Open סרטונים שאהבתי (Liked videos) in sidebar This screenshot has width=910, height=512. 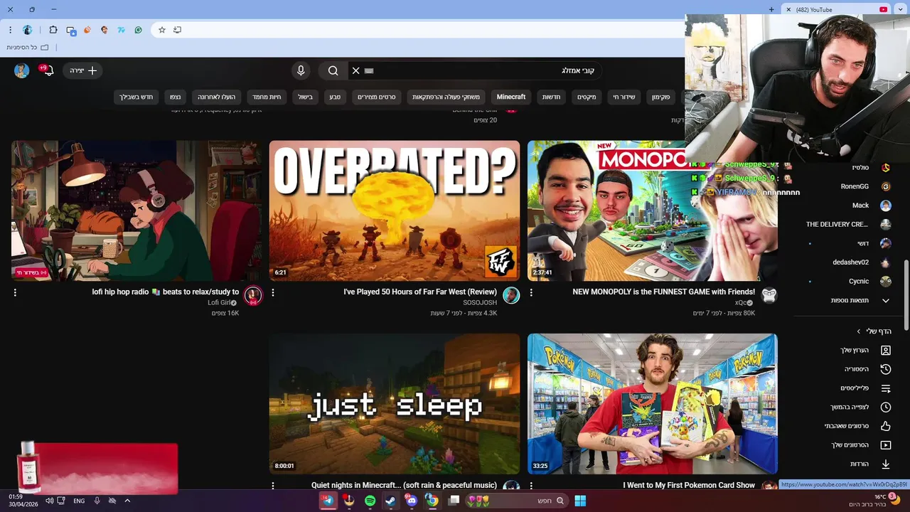847,426
